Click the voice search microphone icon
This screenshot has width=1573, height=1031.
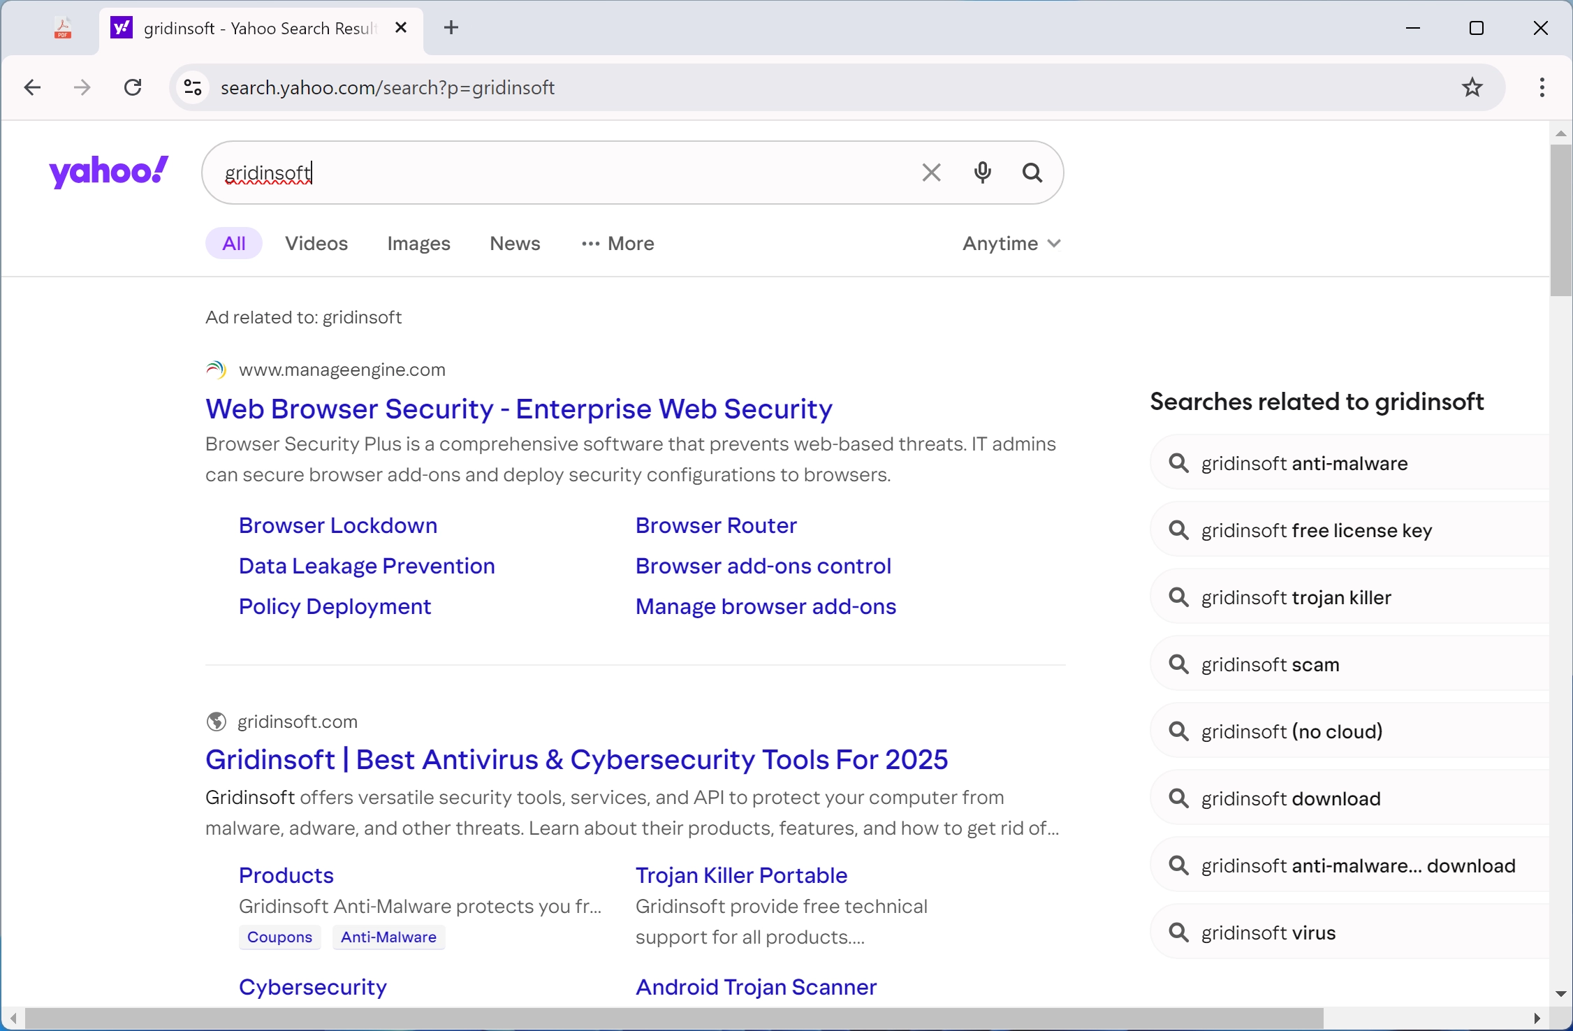click(982, 172)
